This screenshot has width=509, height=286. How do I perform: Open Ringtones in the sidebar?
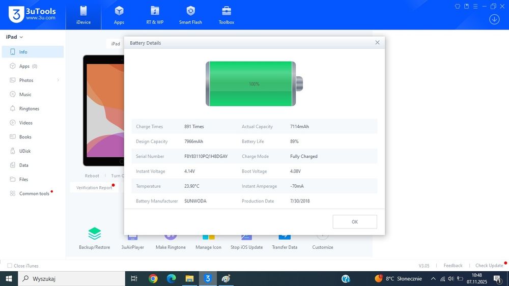pyautogui.click(x=29, y=109)
